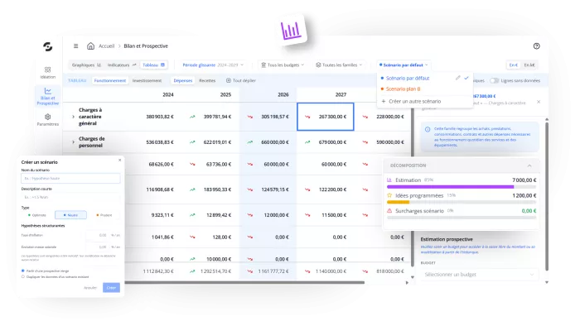
Task: Click the Surcharges scénario warning icon
Action: (x=389, y=211)
